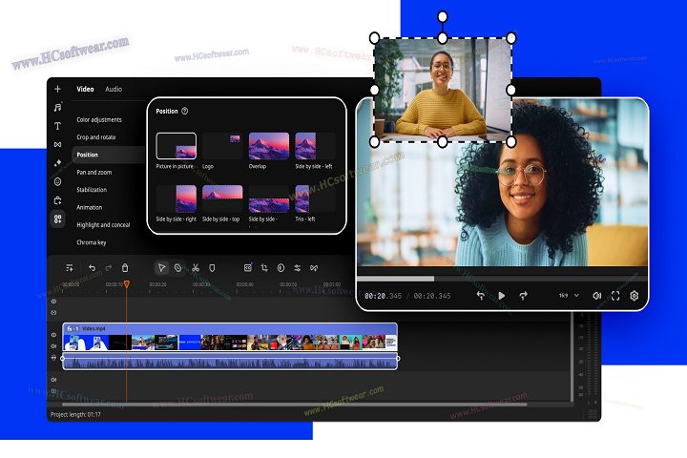The image size is (687, 458).
Task: Open the Crop tool in the timeline toolbar
Action: point(264,268)
